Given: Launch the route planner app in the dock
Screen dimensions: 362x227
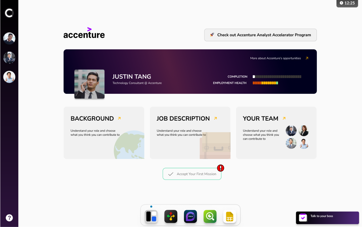Looking at the screenshot, I should [171, 216].
